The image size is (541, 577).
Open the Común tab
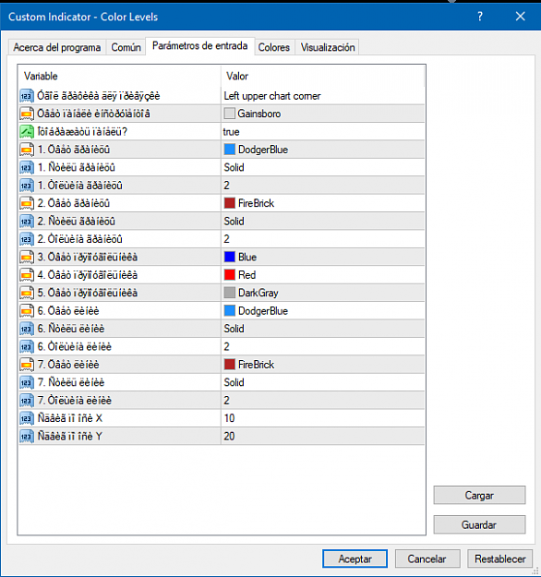click(126, 47)
